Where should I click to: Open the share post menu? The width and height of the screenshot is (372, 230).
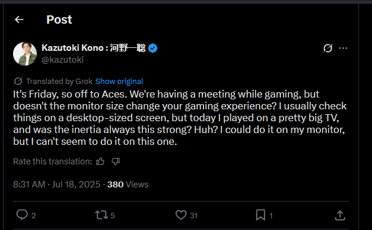[340, 215]
